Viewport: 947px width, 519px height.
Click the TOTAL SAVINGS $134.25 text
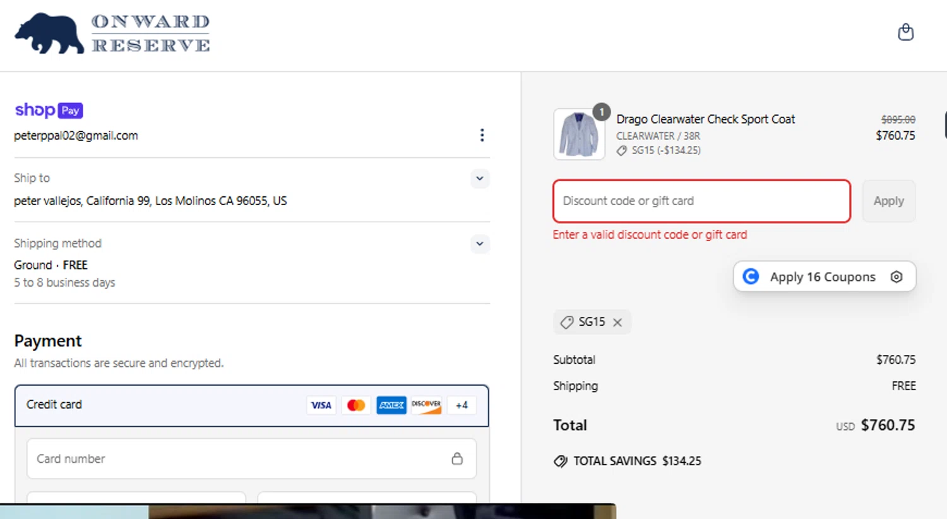pos(637,462)
